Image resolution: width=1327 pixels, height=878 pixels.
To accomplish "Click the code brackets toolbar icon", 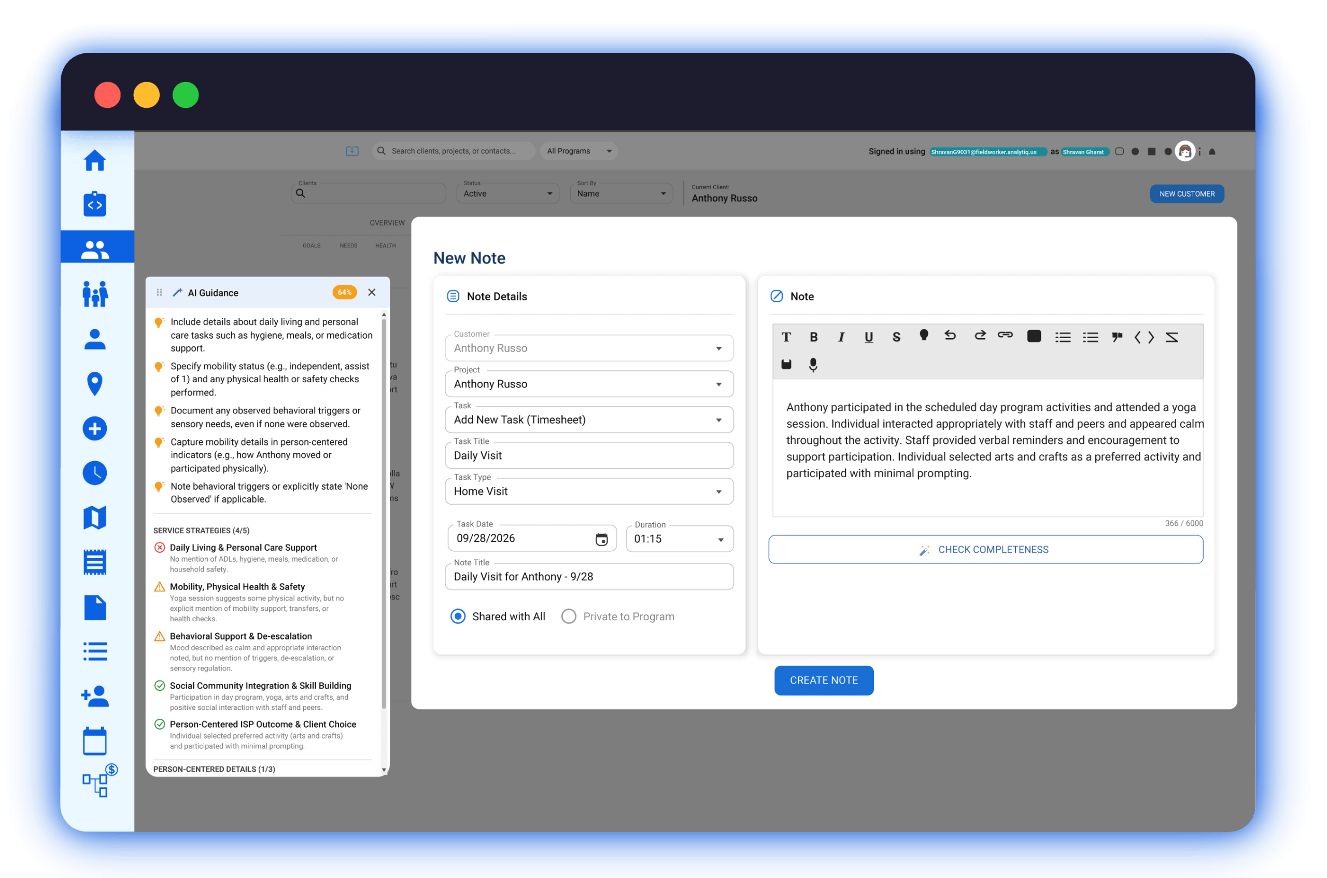I will click(1144, 337).
